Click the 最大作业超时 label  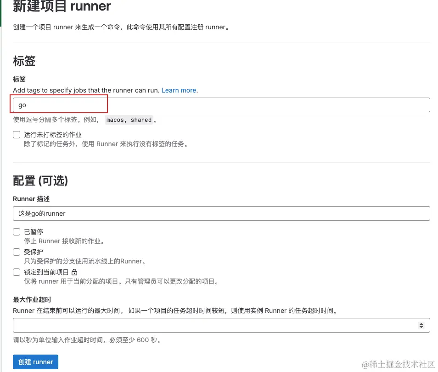point(31,300)
